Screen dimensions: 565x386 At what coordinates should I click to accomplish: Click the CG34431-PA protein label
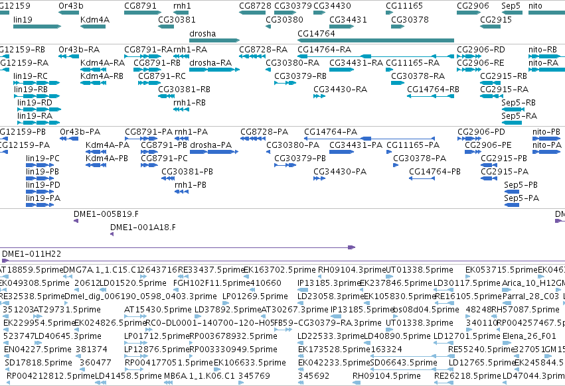point(356,145)
